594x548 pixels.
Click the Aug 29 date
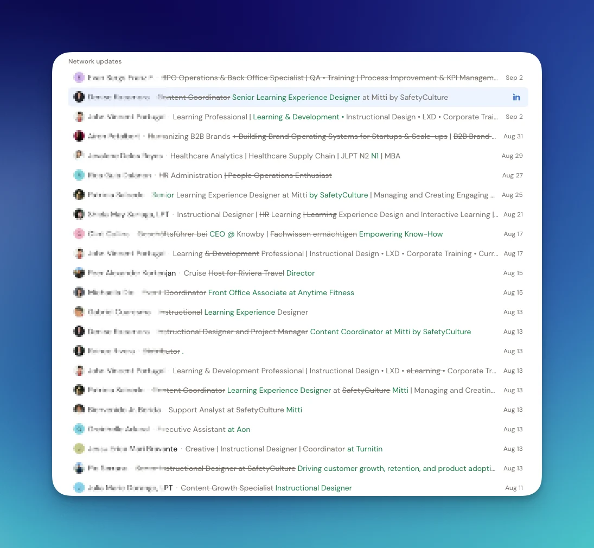tap(512, 156)
